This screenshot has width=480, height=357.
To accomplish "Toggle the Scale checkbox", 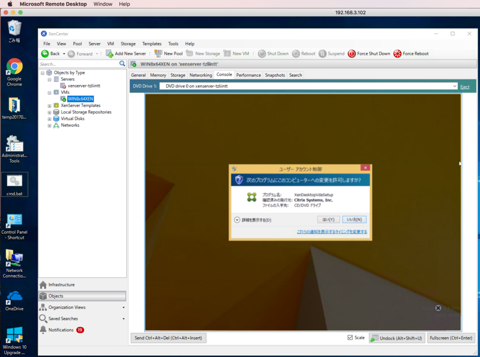I will click(350, 337).
